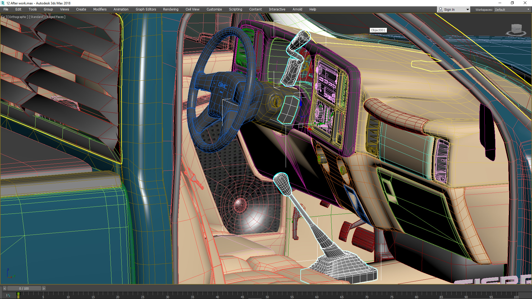Click the Standard viewport label
This screenshot has width=532, height=299.
(37, 17)
